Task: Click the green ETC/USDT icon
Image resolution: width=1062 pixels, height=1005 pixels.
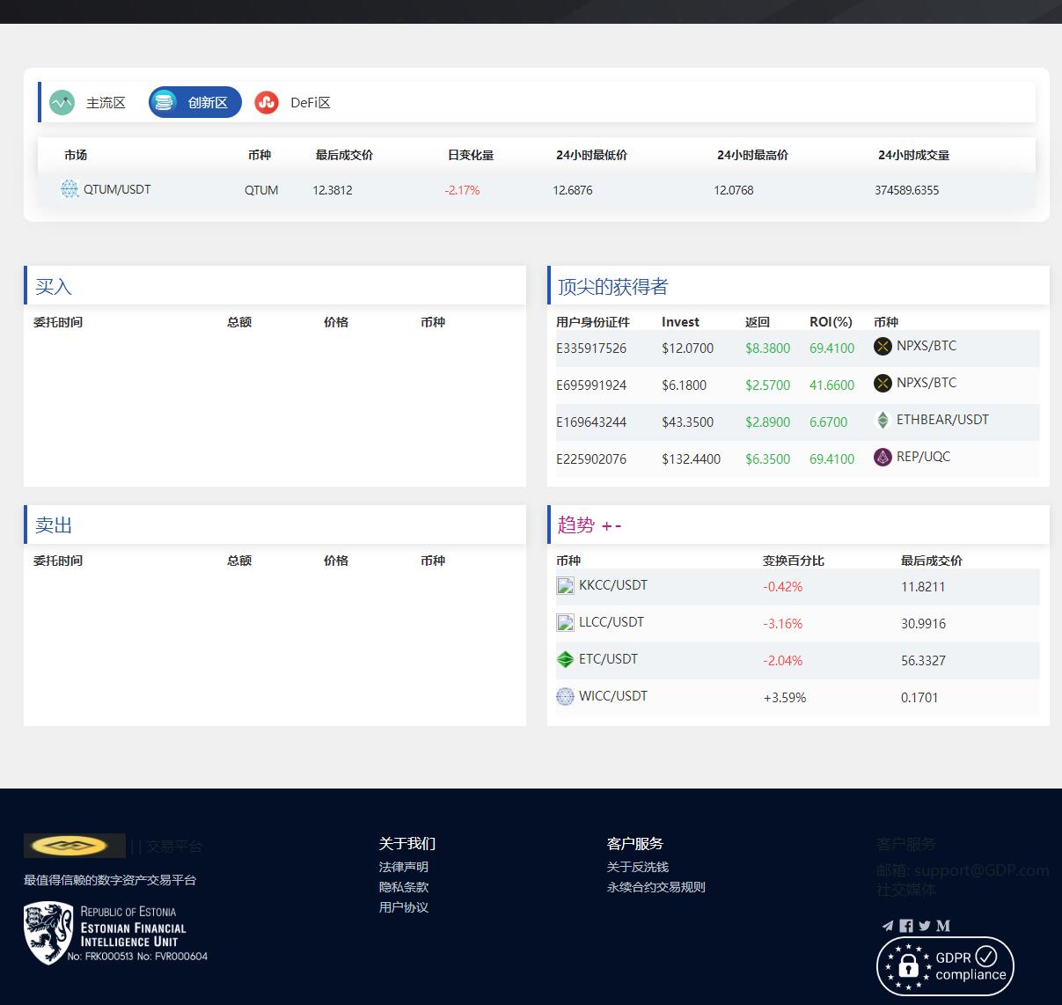Action: tap(566, 659)
